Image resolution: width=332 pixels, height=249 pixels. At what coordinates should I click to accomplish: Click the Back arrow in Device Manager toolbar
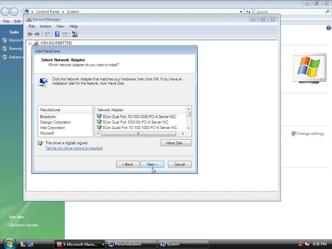(30, 34)
